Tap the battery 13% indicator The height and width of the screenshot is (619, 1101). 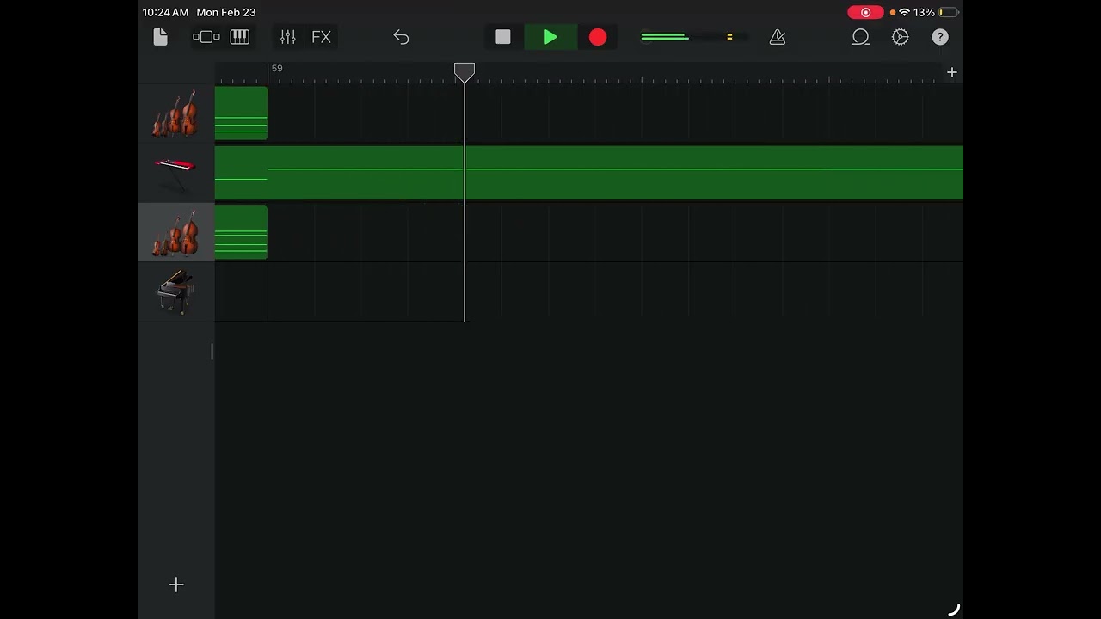click(x=936, y=13)
